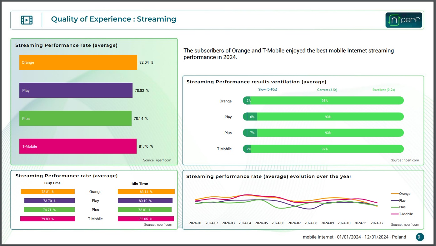Select the value "81.70 %"
Image resolution: width=436 pixels, height=246 pixels.
(146, 146)
